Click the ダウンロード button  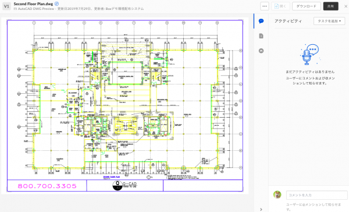point(307,6)
